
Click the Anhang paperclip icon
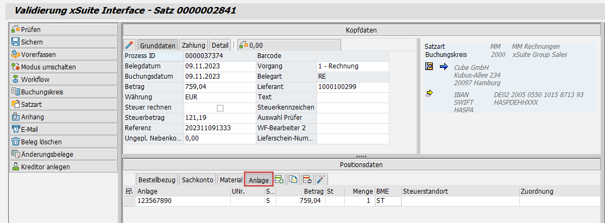[15, 117]
